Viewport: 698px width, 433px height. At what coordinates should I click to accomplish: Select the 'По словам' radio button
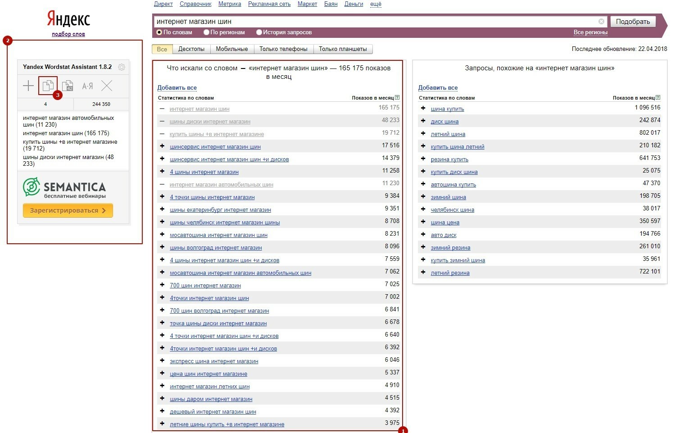[x=159, y=32]
